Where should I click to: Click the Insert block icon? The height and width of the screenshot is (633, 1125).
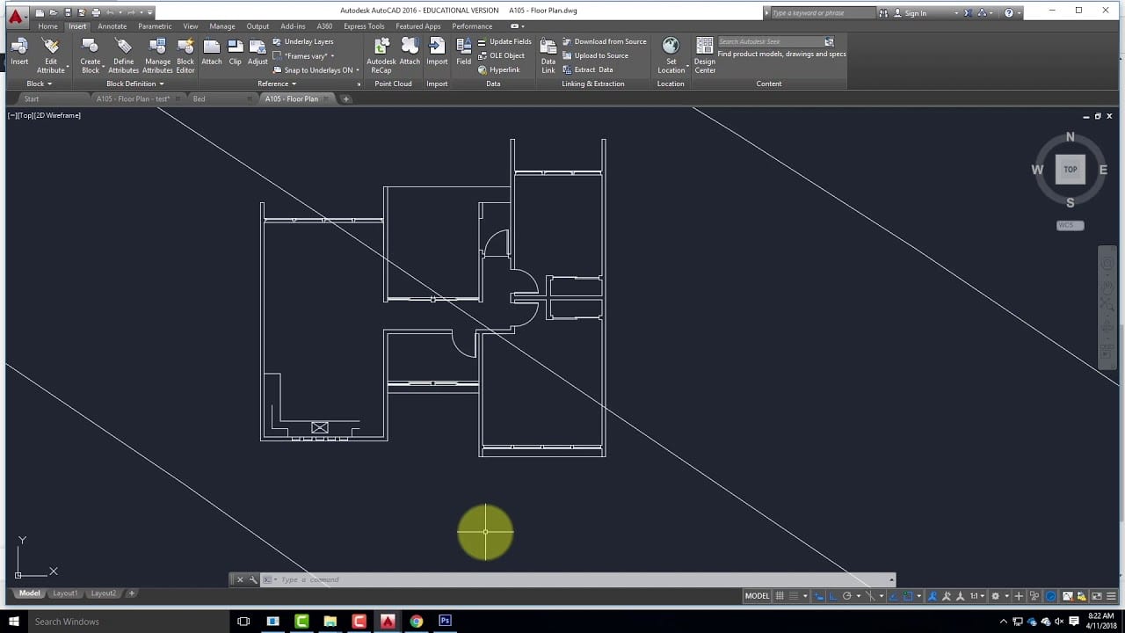[x=19, y=47]
